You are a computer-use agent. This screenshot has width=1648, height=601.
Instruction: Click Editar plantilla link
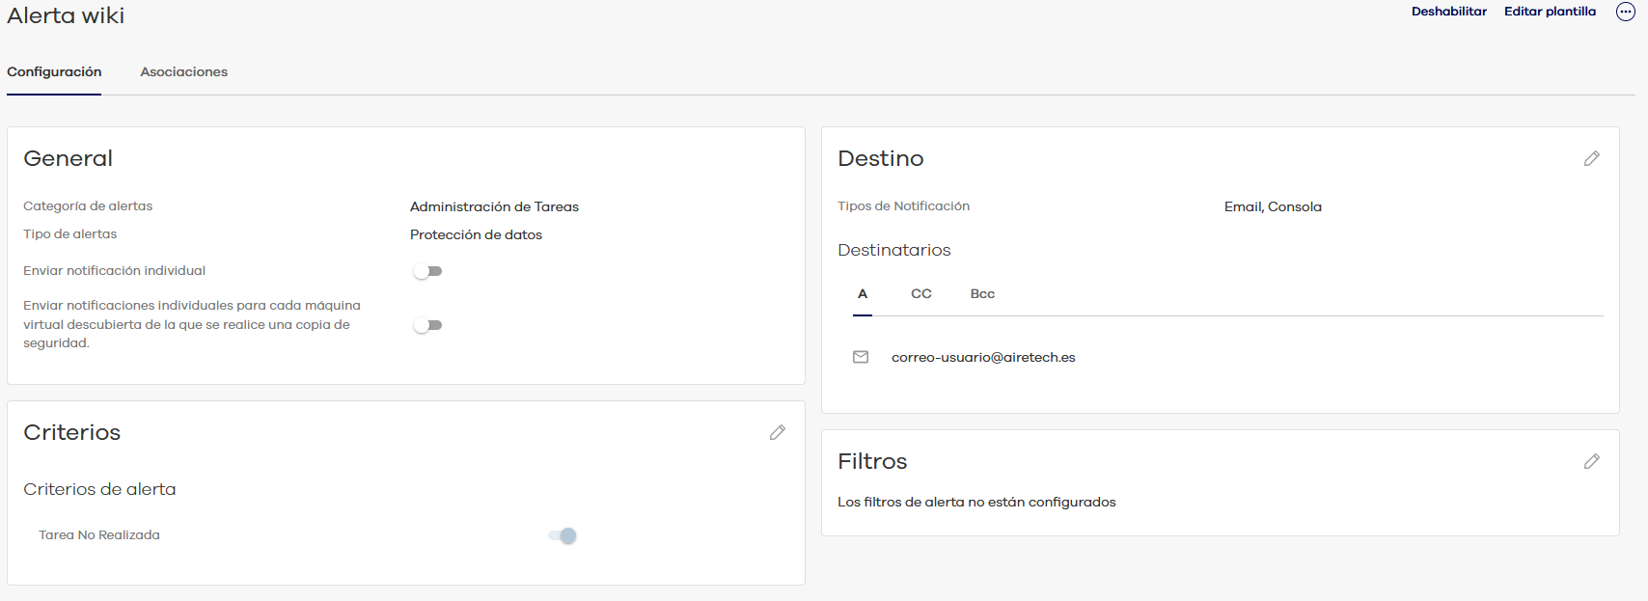pyautogui.click(x=1550, y=12)
